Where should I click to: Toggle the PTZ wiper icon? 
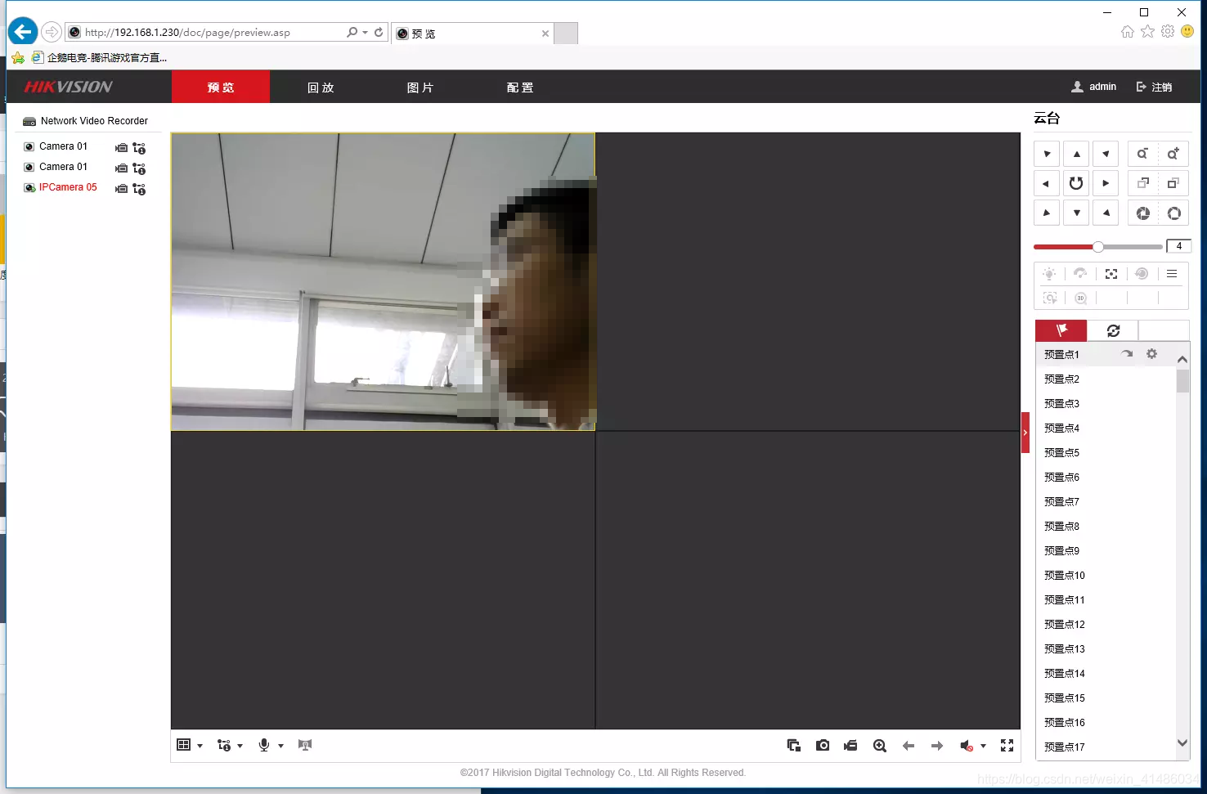coord(1080,274)
